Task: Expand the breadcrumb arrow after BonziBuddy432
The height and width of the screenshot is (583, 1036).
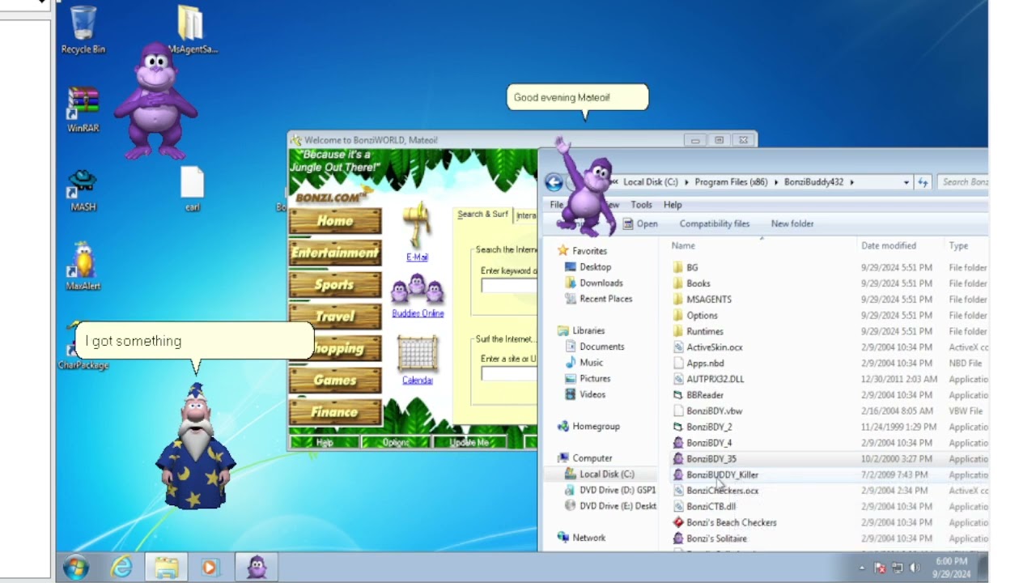Action: click(851, 182)
